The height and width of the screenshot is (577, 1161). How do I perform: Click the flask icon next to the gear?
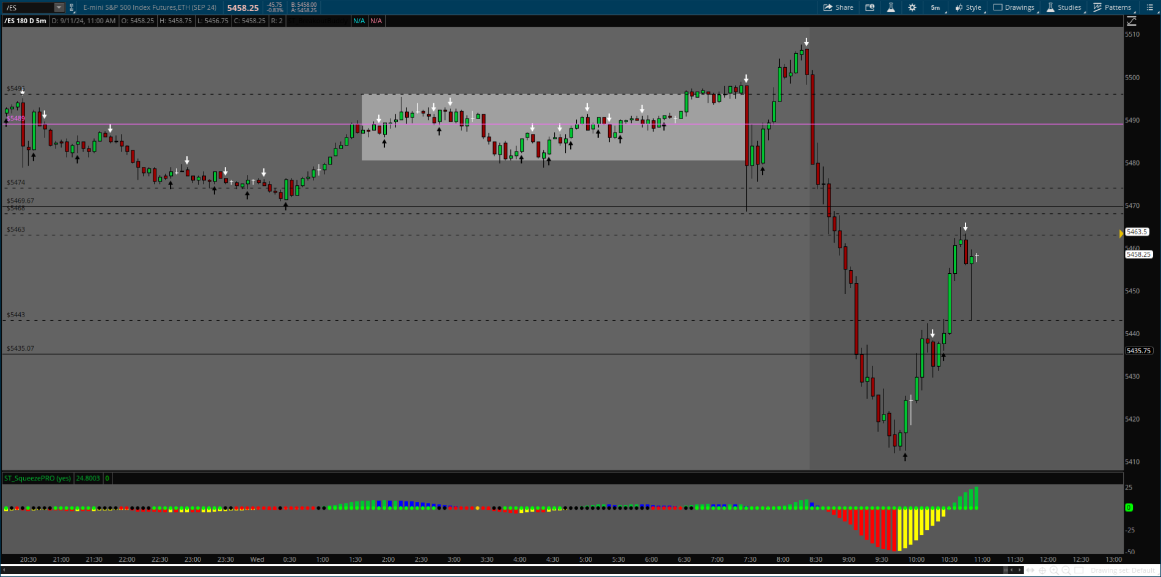[x=891, y=7]
